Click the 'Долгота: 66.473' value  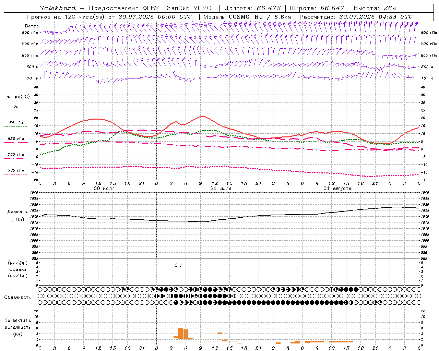[x=252, y=8]
